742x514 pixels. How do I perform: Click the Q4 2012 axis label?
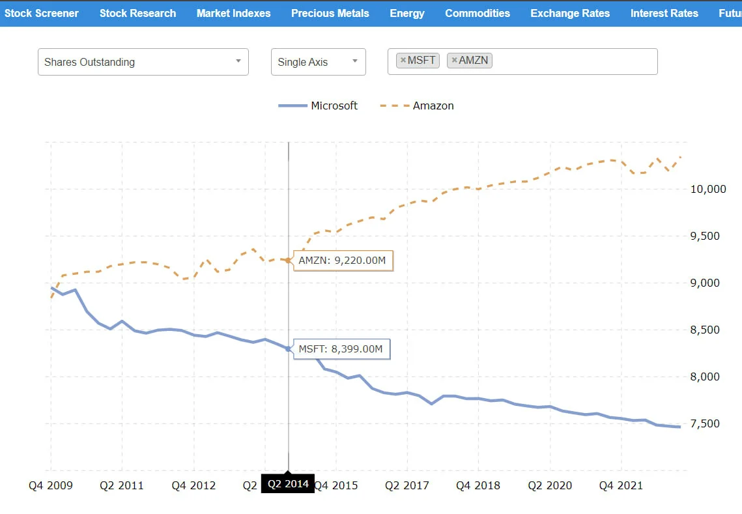193,485
